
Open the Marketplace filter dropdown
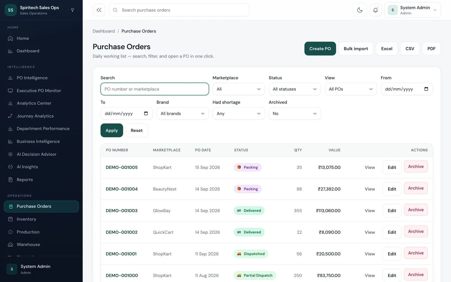coord(239,89)
